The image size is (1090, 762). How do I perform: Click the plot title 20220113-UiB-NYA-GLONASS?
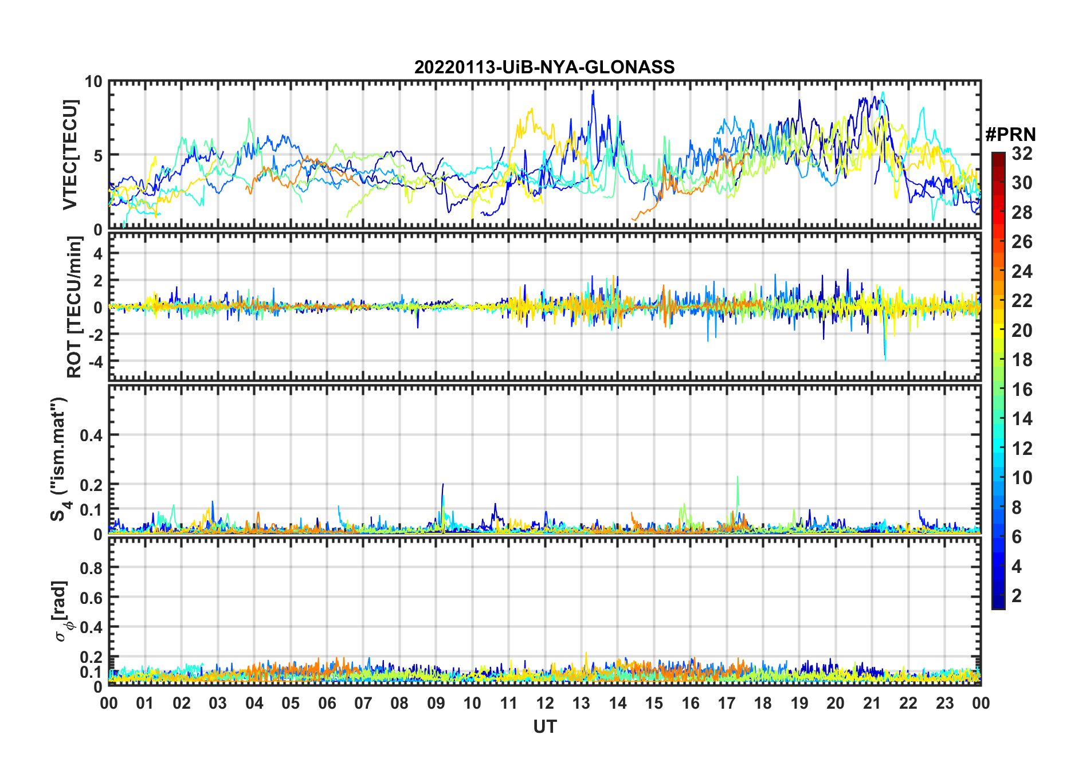[x=544, y=67]
